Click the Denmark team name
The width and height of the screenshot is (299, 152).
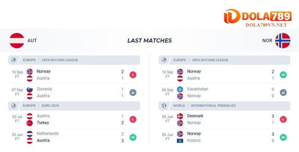point(195,116)
